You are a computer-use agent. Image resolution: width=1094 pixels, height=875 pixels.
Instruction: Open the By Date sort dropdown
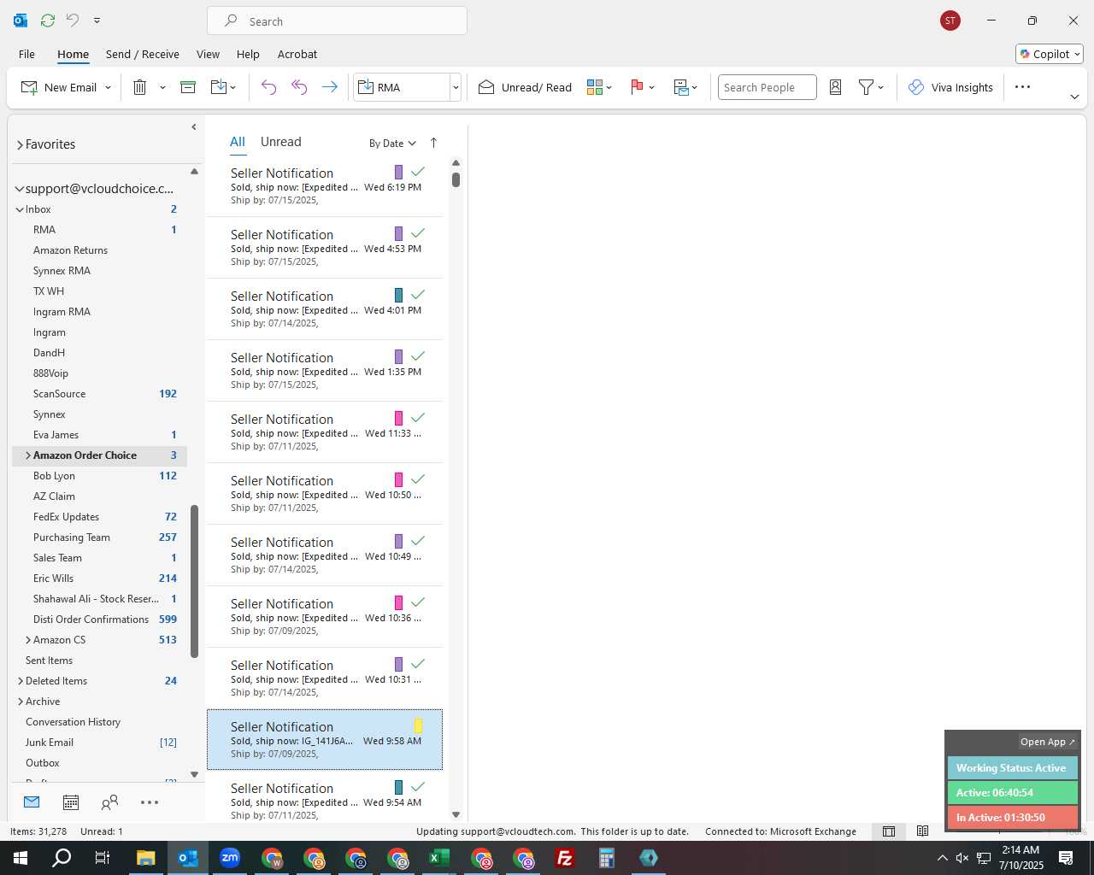click(392, 144)
